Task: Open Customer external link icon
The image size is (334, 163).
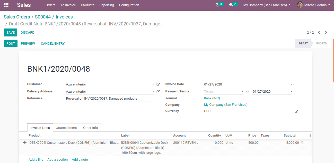Action: [x=158, y=84]
